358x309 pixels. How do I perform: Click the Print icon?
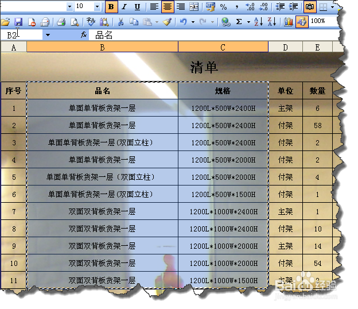click(x=61, y=22)
